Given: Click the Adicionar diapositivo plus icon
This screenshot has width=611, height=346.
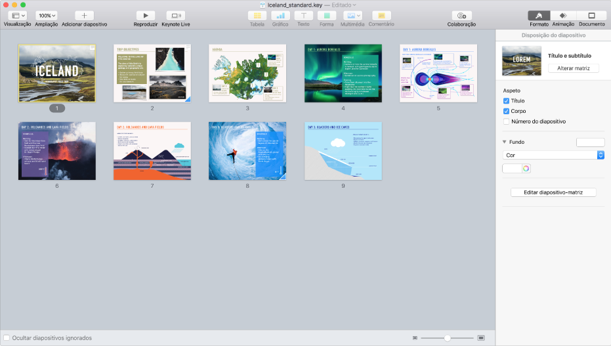Looking at the screenshot, I should [x=84, y=16].
